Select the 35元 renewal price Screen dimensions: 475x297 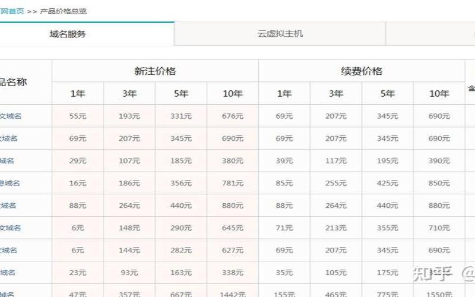point(284,273)
